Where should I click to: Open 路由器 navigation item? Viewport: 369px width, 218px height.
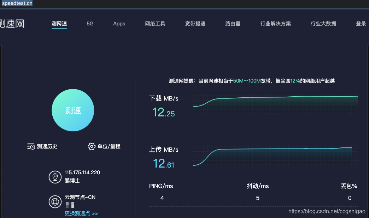[x=233, y=24]
